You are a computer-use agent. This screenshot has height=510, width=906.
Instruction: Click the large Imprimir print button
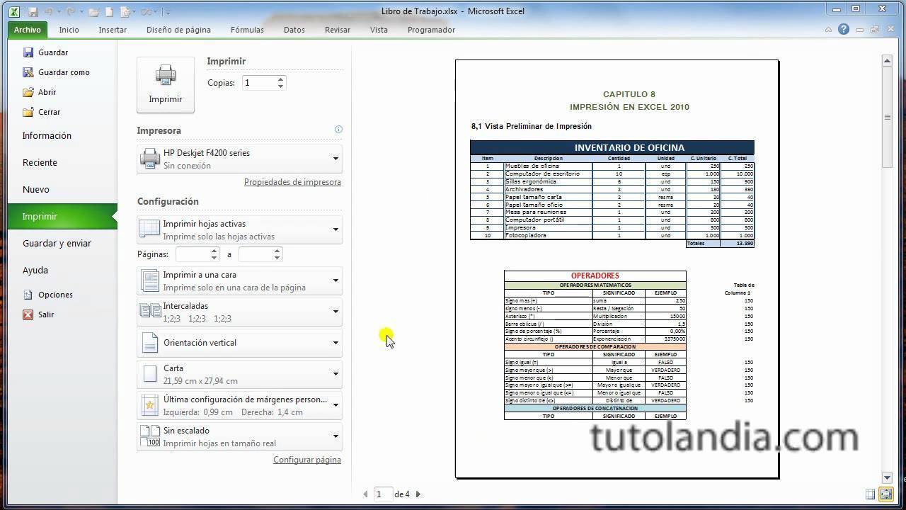click(x=166, y=84)
